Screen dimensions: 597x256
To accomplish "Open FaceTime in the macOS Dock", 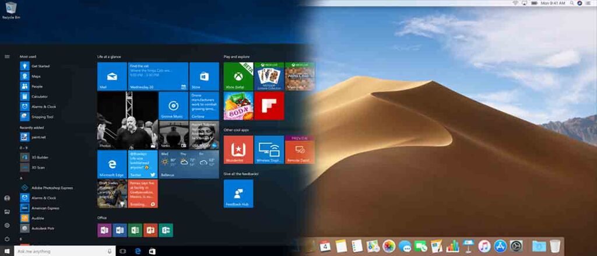I will coord(421,246).
